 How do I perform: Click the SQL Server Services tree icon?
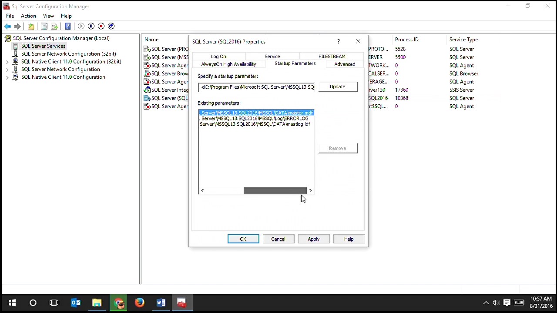[x=16, y=46]
